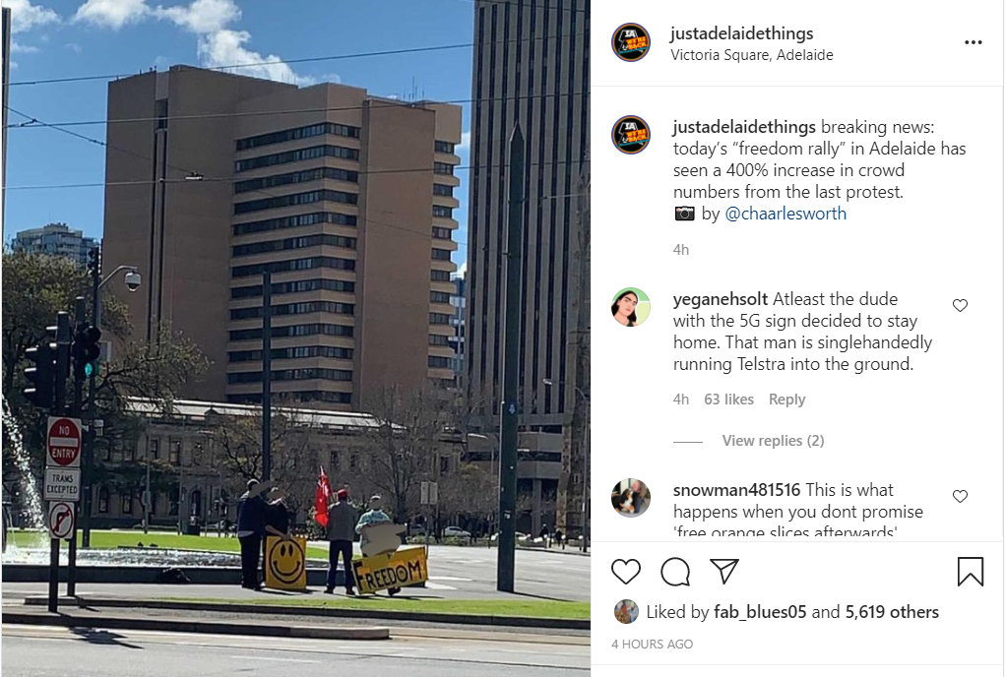Like snowman481516's comment
The height and width of the screenshot is (677, 1005).
(960, 496)
